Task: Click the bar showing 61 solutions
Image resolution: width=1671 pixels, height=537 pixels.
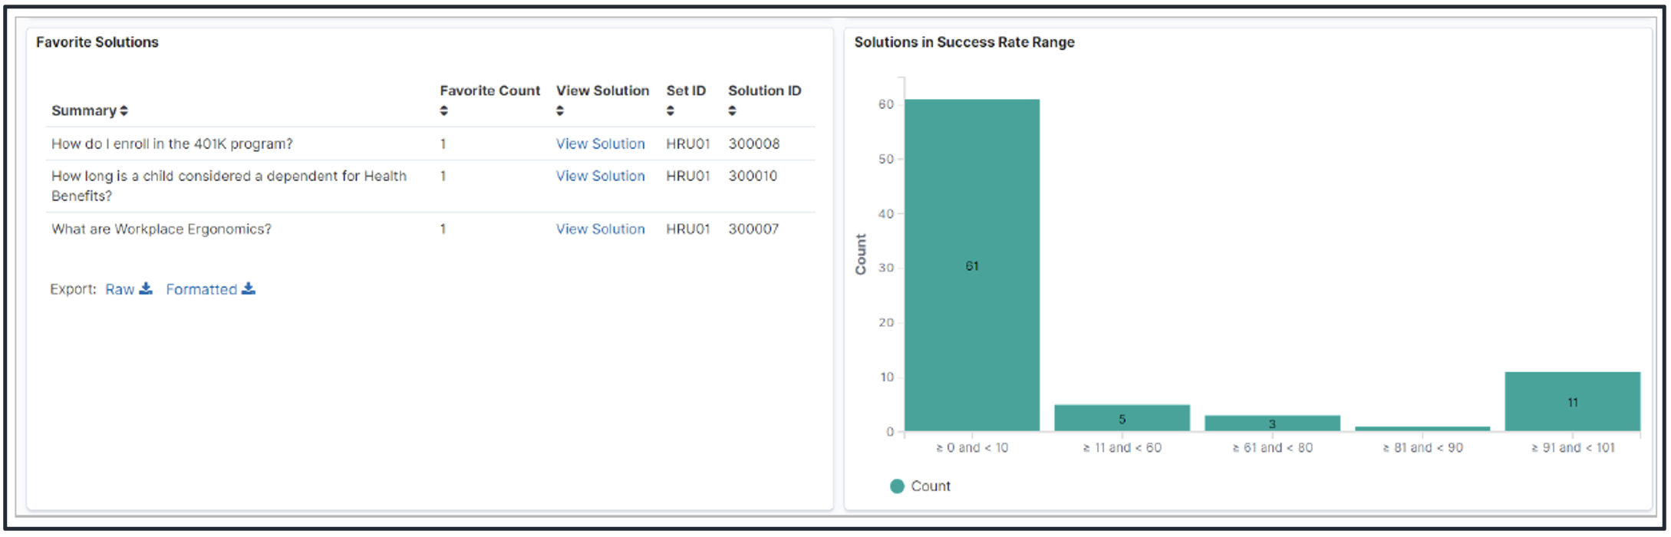Action: coord(971,265)
